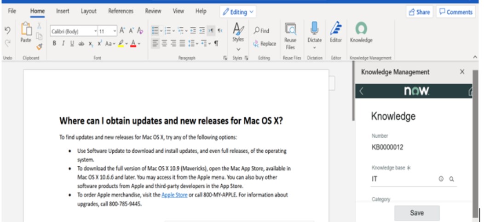Select the Format Painter brush icon
Screen dimensions: 484x222
[40, 46]
